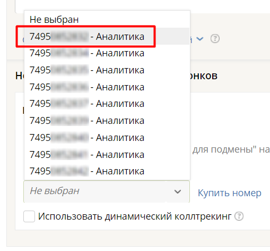Pick the second 7495 Аналитика number

pyautogui.click(x=107, y=53)
